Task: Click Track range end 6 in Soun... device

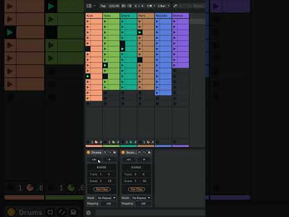Action: (143, 174)
